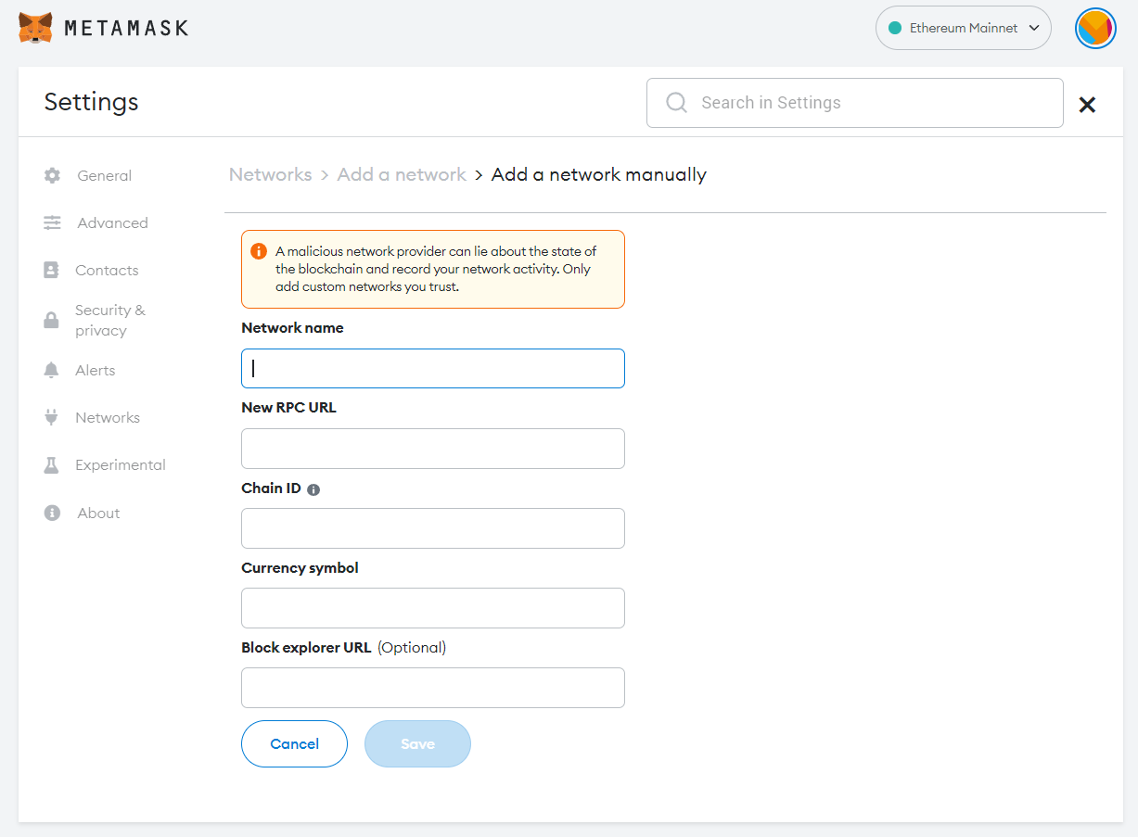Click the Security lock icon

click(51, 321)
